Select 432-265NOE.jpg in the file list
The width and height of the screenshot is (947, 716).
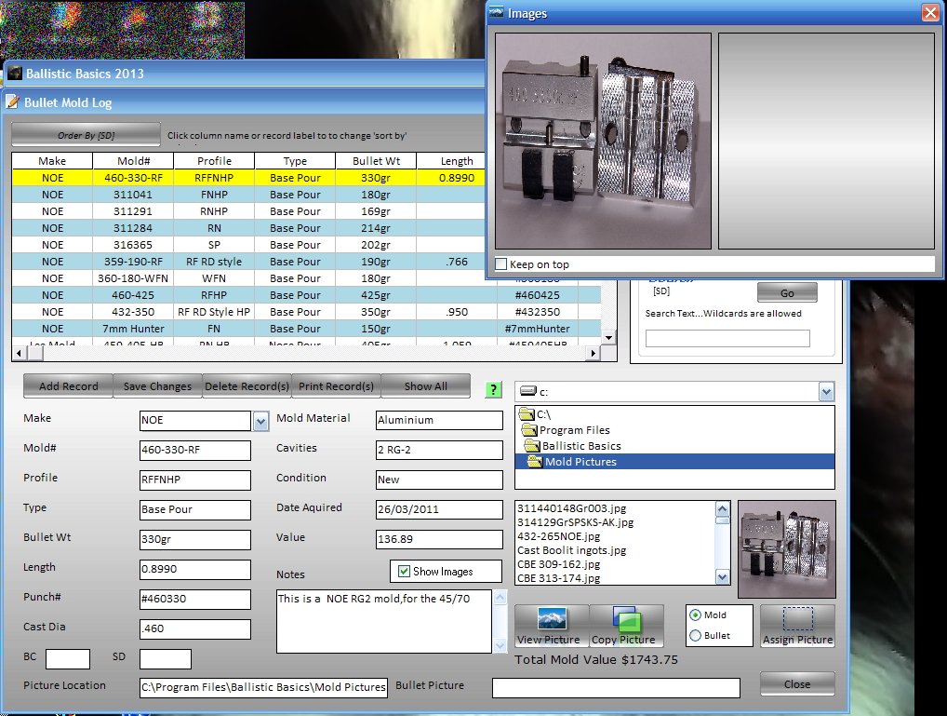pyautogui.click(x=558, y=536)
